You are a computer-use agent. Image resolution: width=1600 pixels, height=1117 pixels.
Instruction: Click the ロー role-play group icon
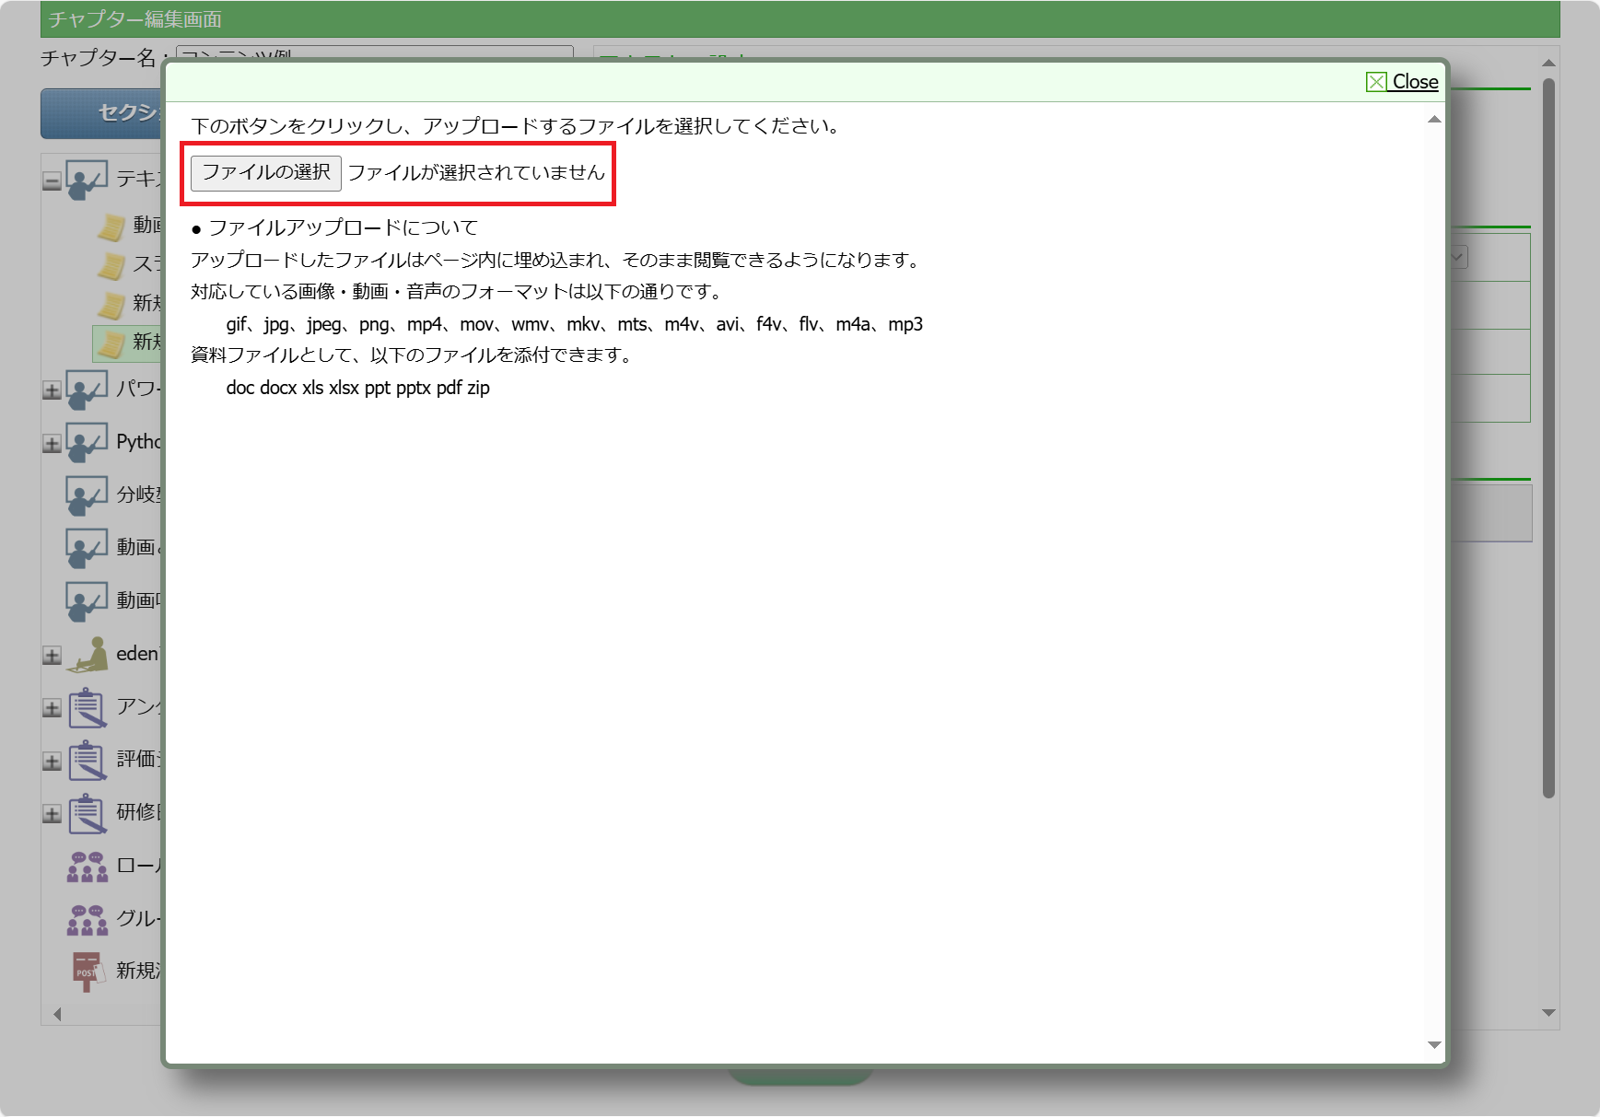click(88, 867)
